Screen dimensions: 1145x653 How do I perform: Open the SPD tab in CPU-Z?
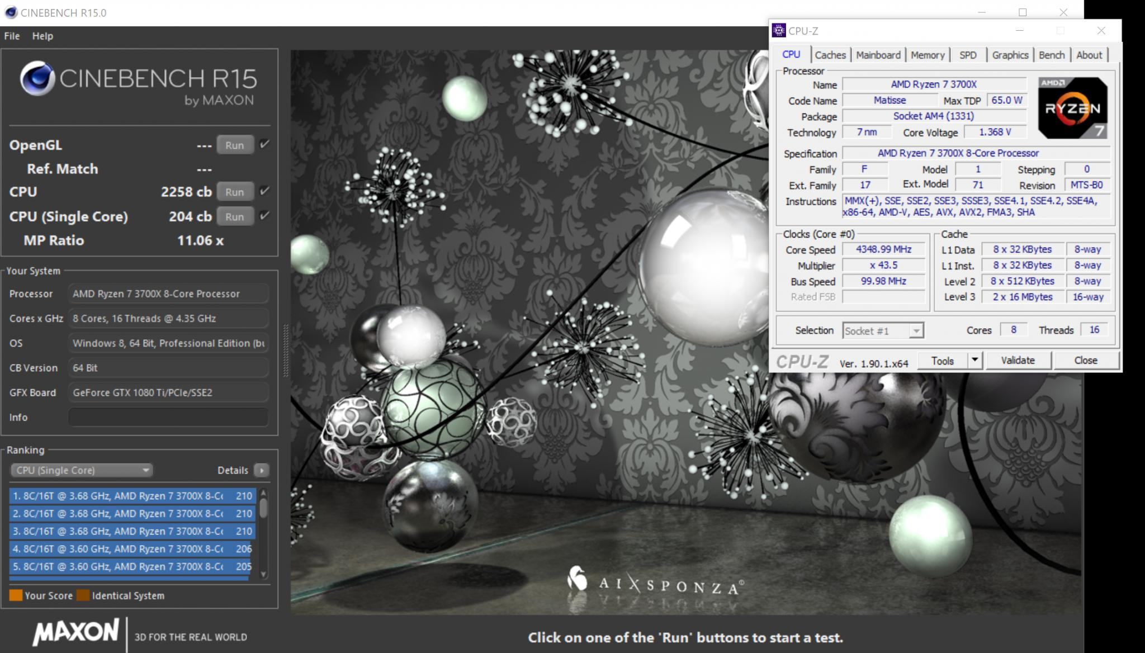coord(968,55)
